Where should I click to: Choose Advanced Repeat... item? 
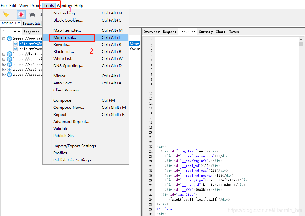(x=86, y=122)
